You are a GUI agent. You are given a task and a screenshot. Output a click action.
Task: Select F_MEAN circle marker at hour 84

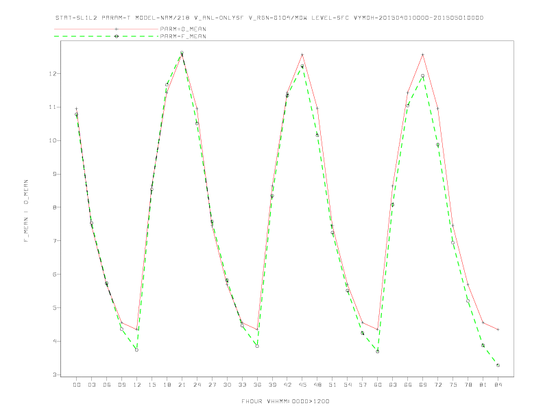click(498, 365)
